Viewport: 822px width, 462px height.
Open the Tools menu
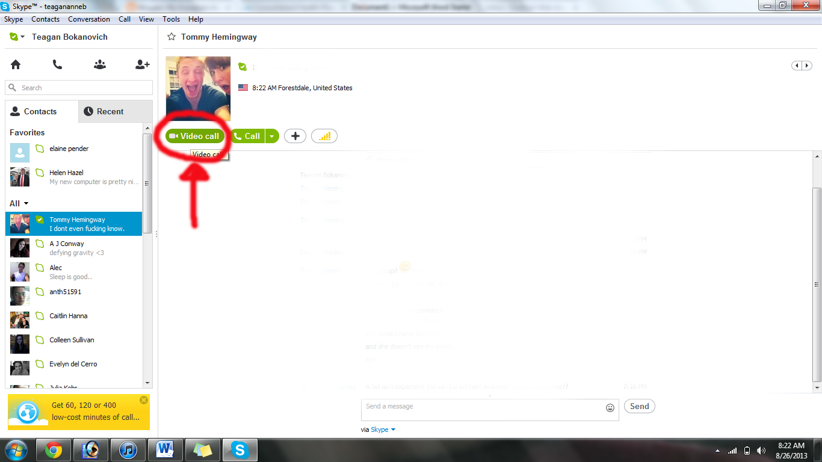(172, 19)
